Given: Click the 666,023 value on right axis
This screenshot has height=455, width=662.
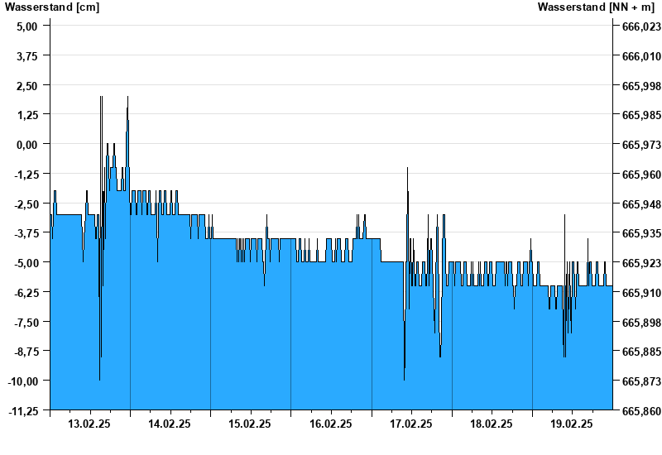Looking at the screenshot, I should [636, 26].
